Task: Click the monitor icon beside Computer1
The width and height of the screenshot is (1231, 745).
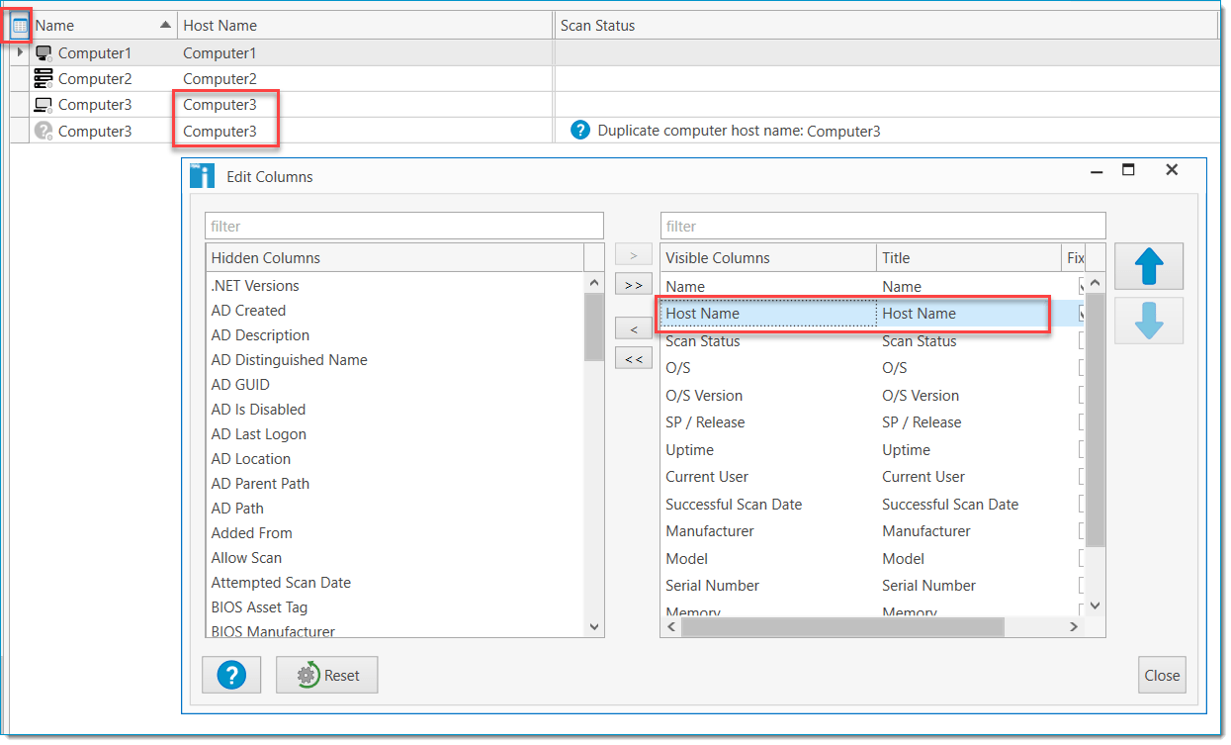Action: (43, 52)
